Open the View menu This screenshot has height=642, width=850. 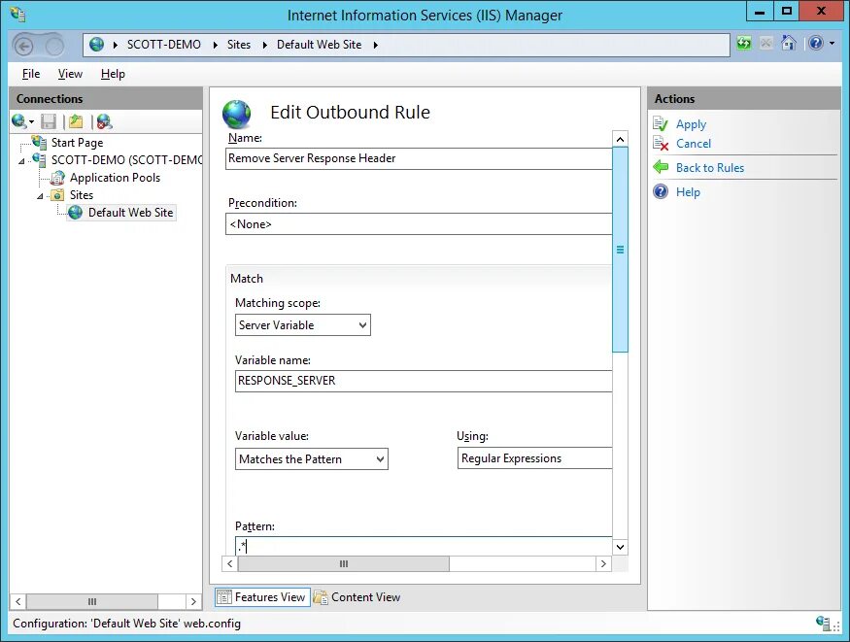[x=71, y=74]
